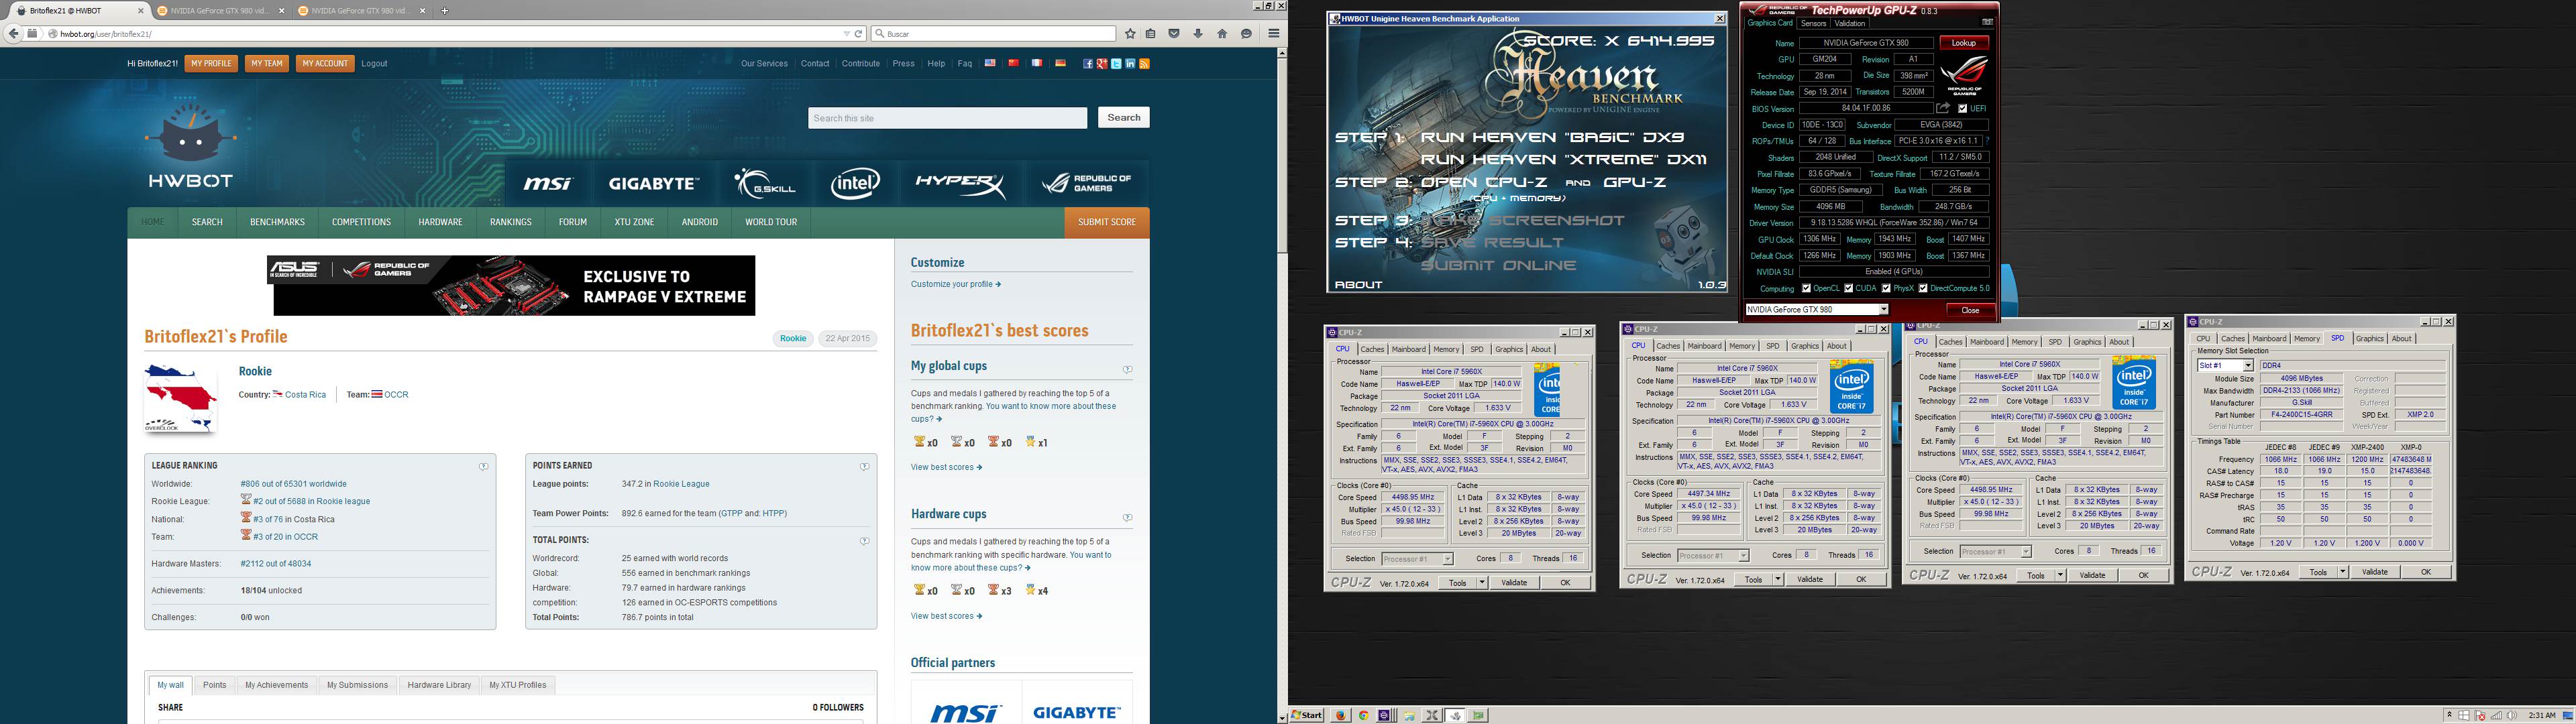Click the Submit Score button

[1107, 222]
